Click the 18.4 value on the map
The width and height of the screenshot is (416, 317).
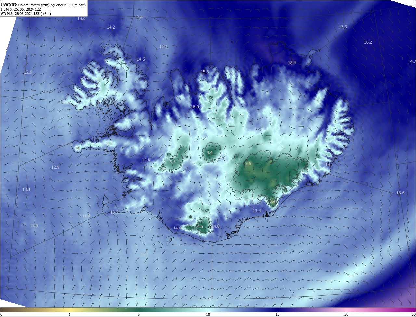click(x=292, y=63)
